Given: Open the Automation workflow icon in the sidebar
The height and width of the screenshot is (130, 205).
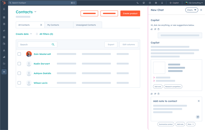Looking at the screenshot, I should [4, 50].
